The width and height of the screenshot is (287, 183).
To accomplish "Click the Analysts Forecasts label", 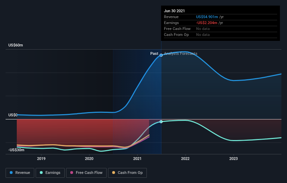I will coord(180,53).
